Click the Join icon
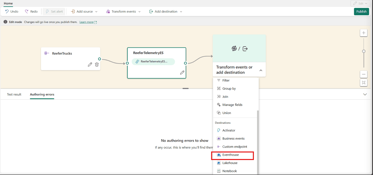 tap(218, 97)
